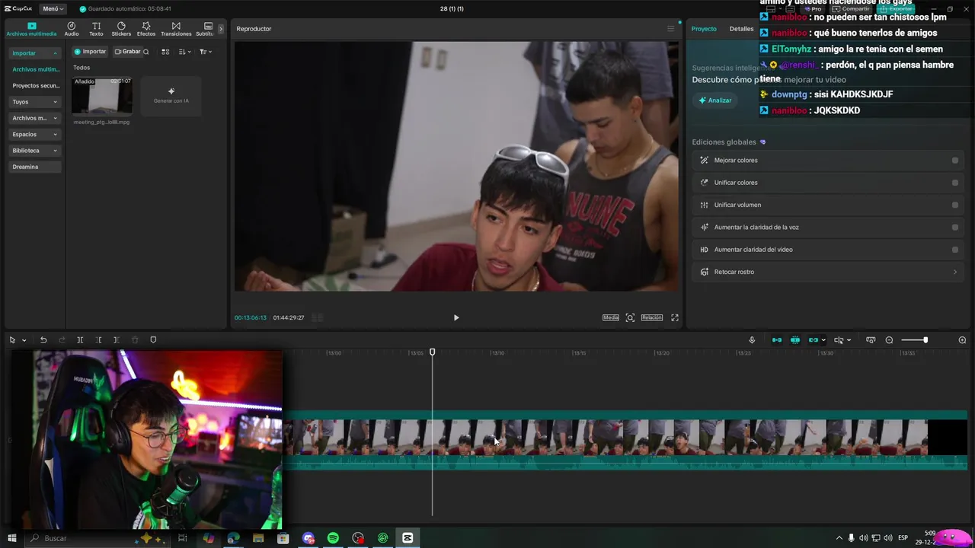Click the Grabar record button
Viewport: 975px width, 548px height.
tap(127, 52)
